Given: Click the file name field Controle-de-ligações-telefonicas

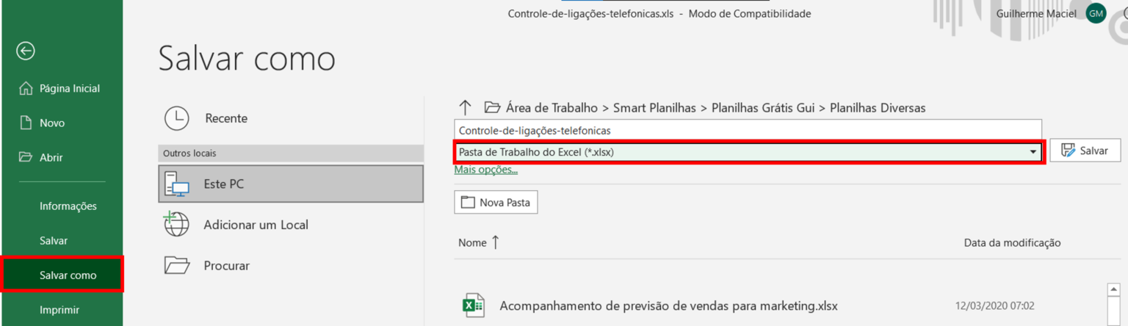Looking at the screenshot, I should coord(748,130).
